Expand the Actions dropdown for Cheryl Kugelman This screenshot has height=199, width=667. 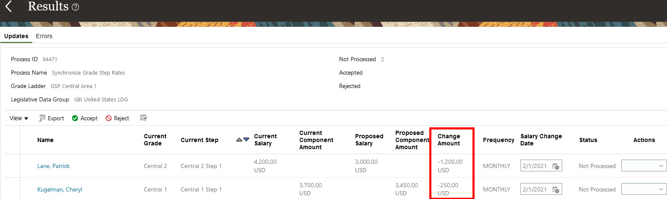point(661,189)
